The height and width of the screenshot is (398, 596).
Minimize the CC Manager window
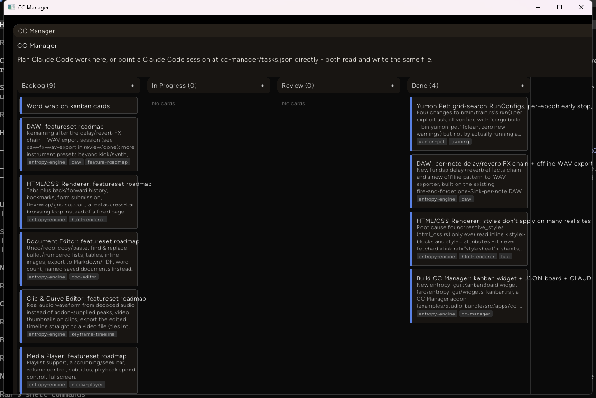point(538,7)
